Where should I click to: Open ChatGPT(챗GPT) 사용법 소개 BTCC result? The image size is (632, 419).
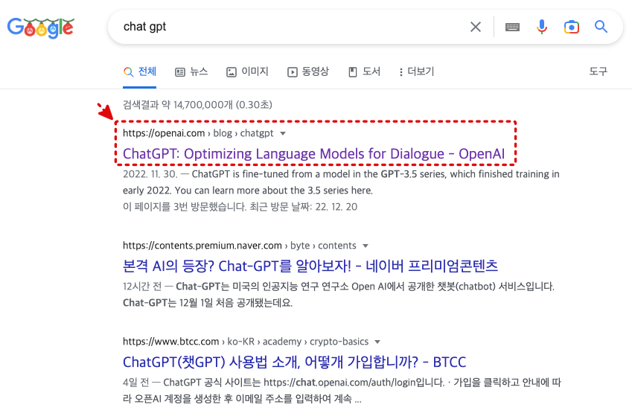pos(294,362)
